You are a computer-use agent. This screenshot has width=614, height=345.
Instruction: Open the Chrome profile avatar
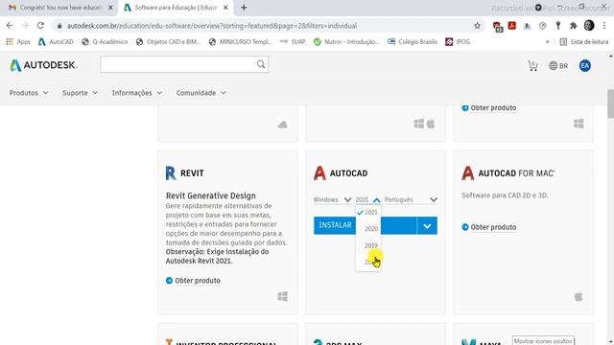point(589,26)
